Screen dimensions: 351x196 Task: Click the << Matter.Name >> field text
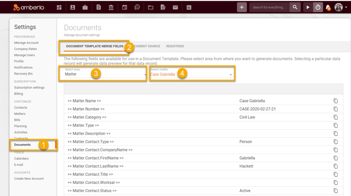[x=84, y=101]
